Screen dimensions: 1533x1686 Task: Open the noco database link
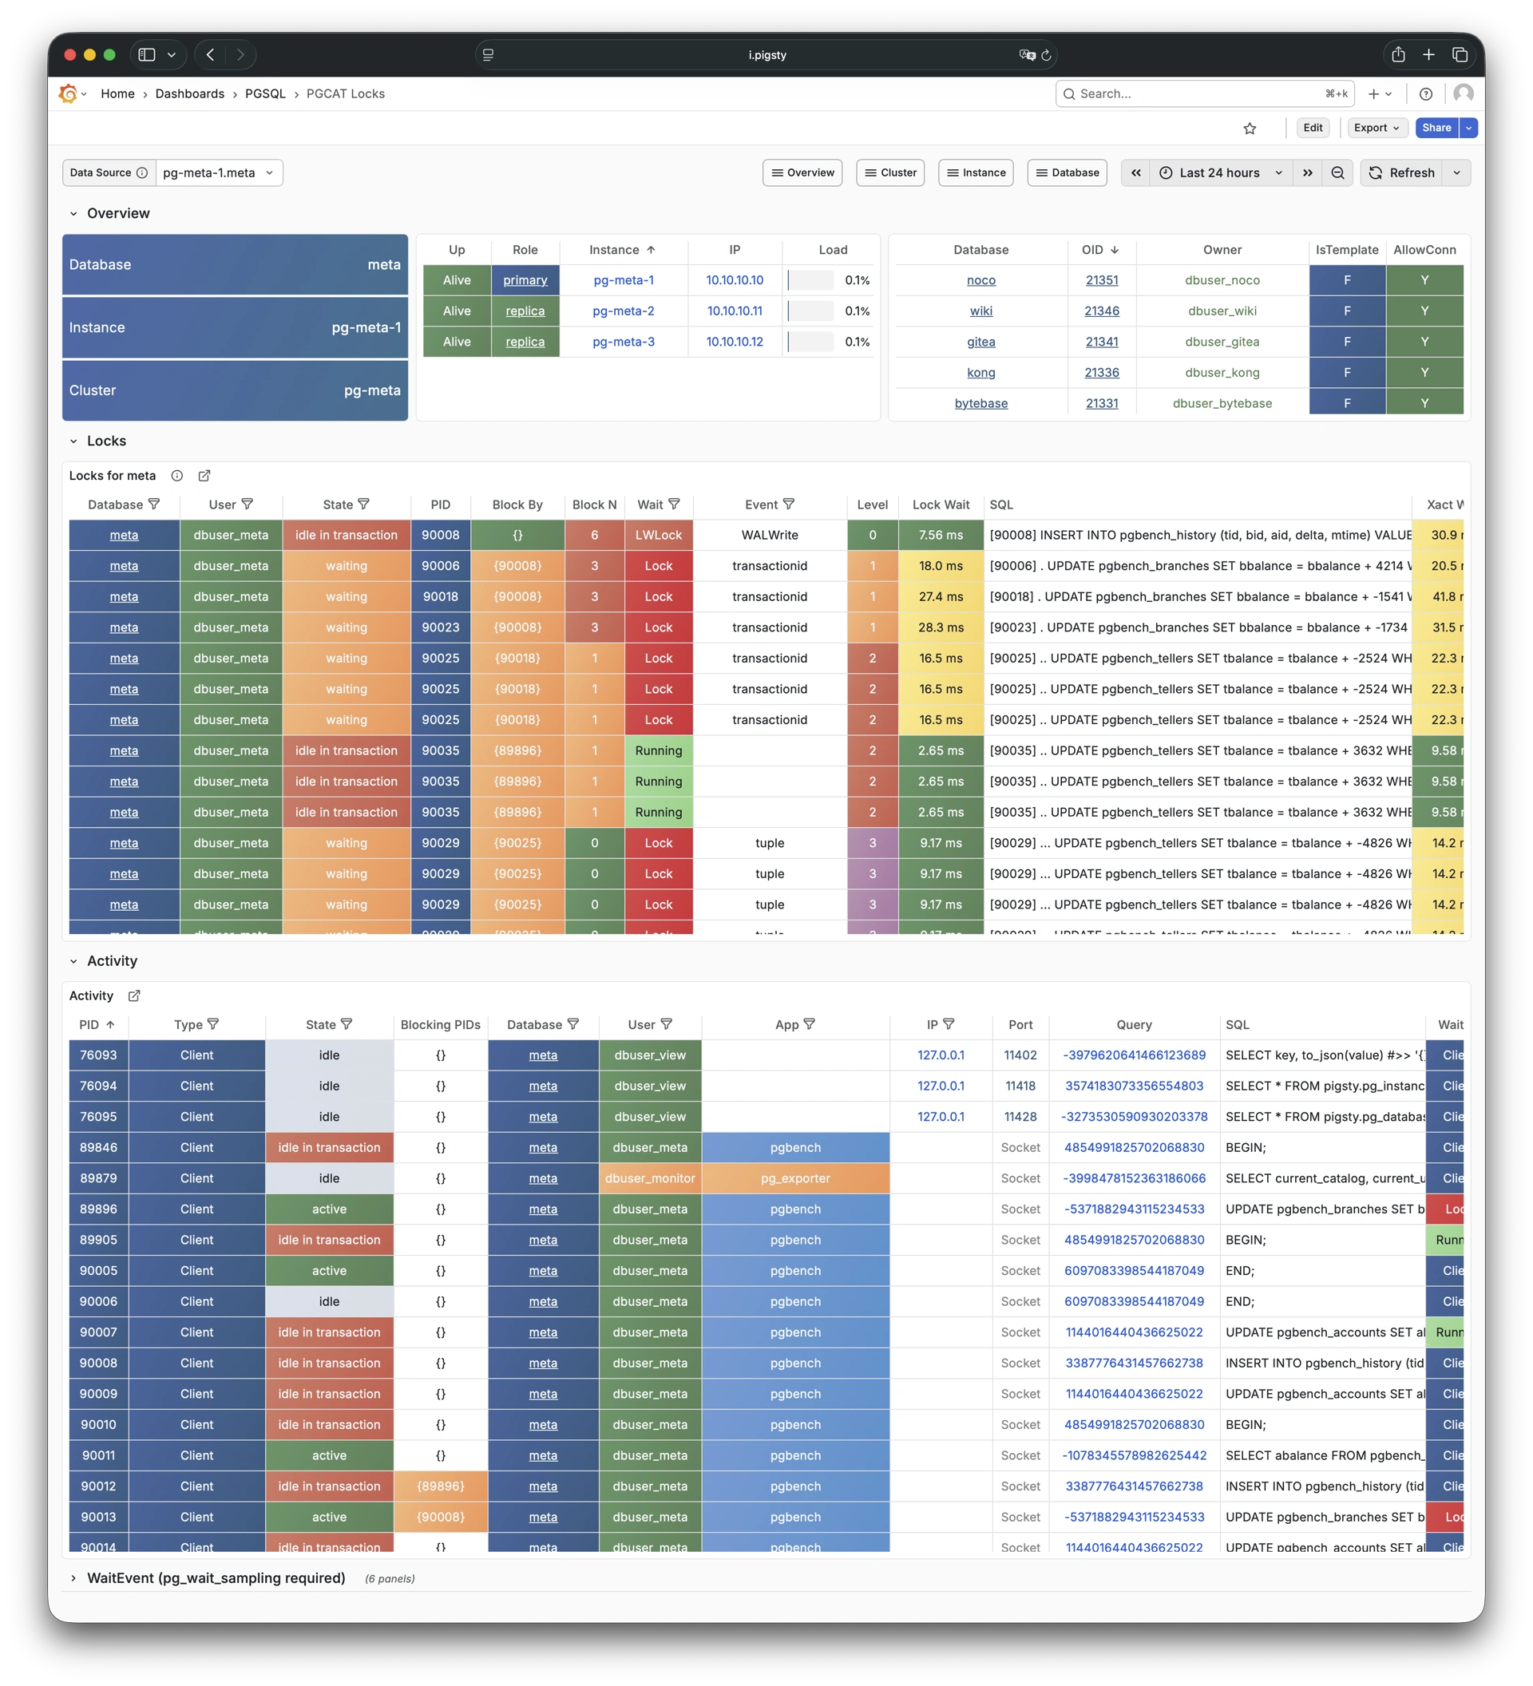[x=981, y=280]
